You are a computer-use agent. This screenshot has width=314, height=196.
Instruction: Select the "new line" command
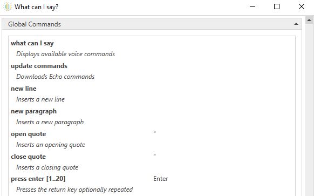click(24, 89)
